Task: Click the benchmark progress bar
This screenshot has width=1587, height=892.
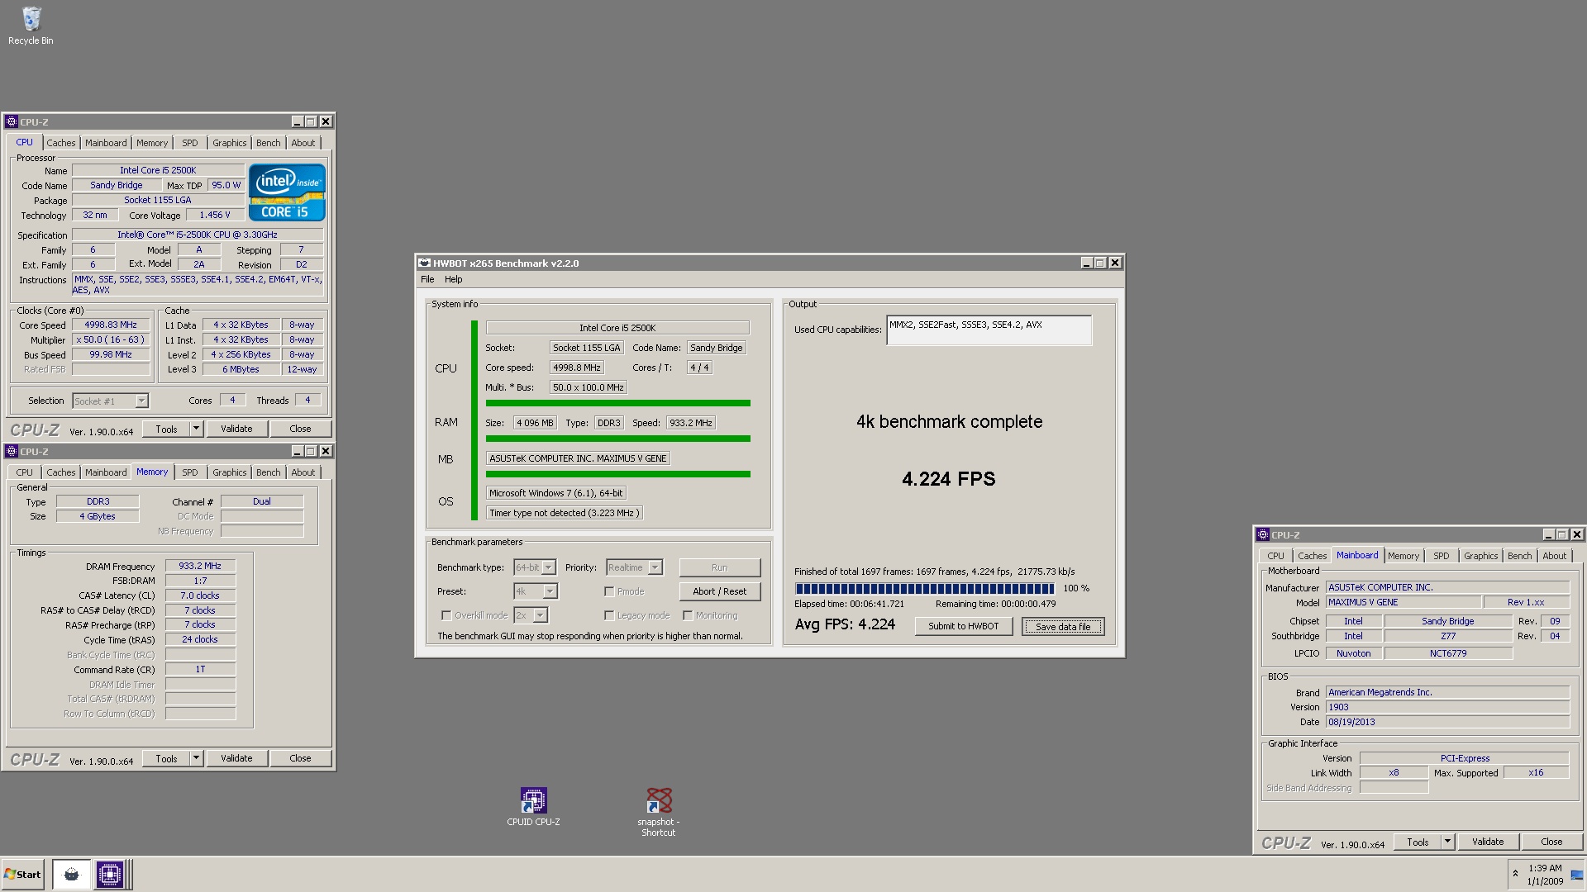Action: point(924,589)
